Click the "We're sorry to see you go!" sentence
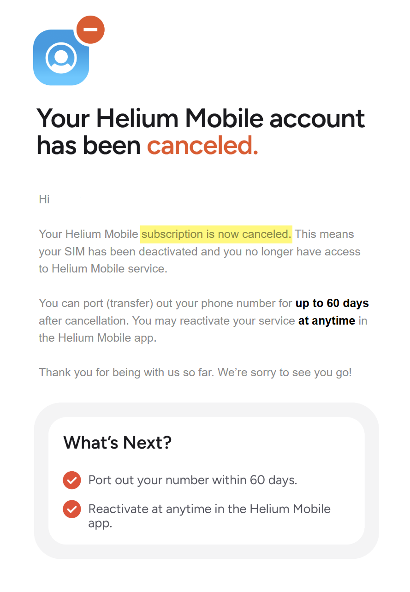The width and height of the screenshot is (410, 592). [x=285, y=373]
